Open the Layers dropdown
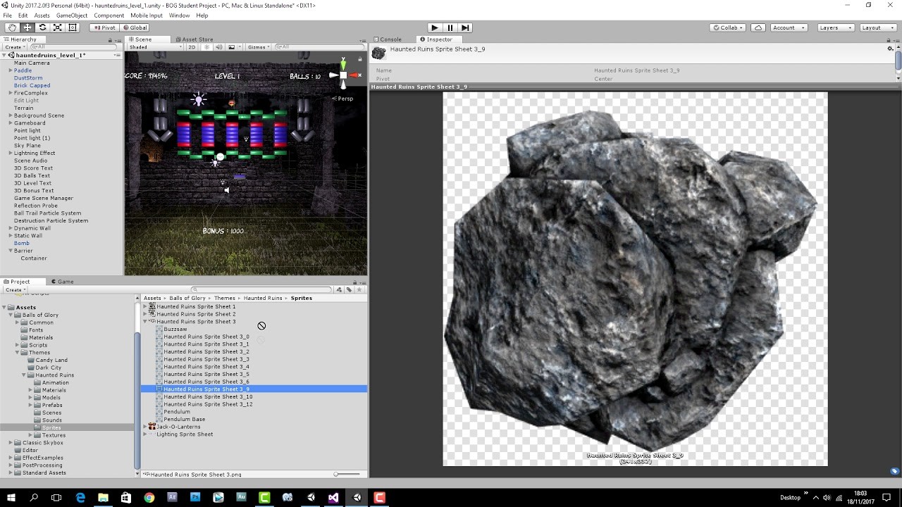Viewport: 902px width, 507px height. pyautogui.click(x=835, y=27)
